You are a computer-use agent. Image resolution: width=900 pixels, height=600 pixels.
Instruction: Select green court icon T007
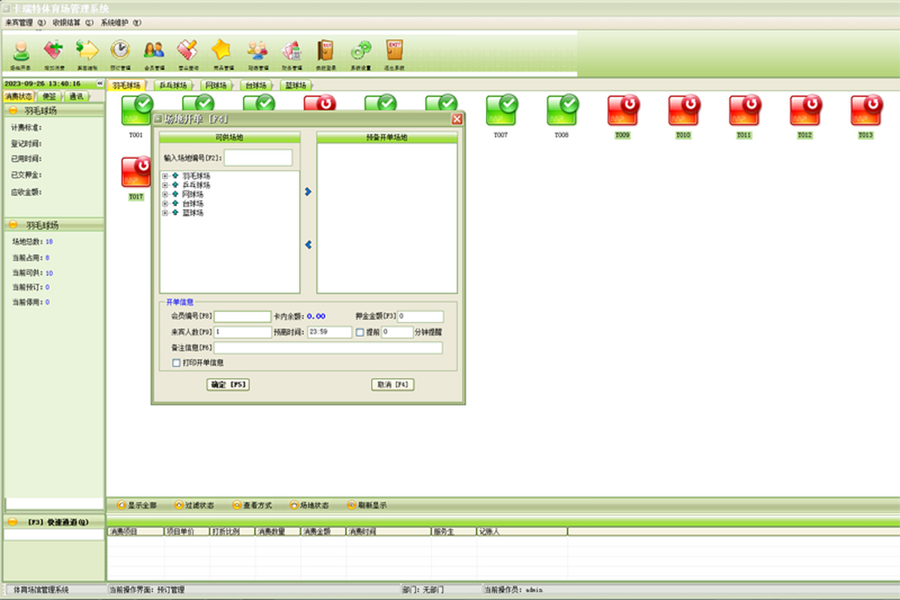click(x=501, y=111)
